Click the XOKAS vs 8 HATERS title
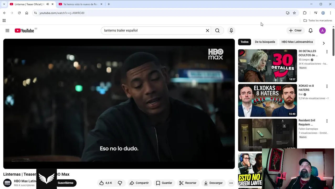The width and height of the screenshot is (335, 189). click(306, 88)
